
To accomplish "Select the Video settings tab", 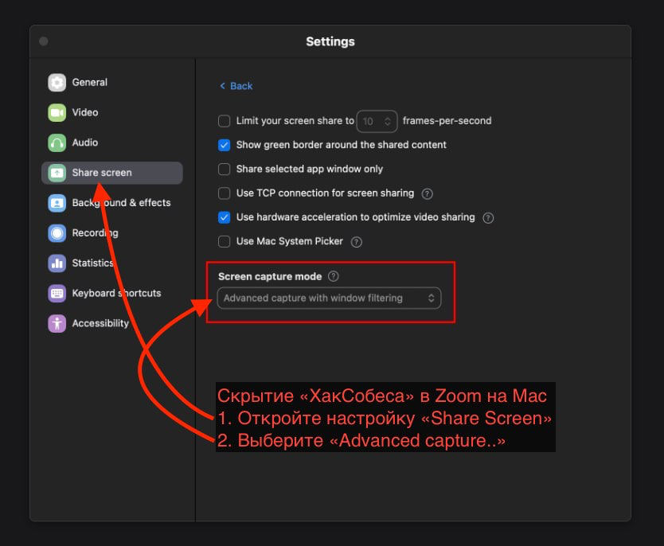I will point(111,112).
